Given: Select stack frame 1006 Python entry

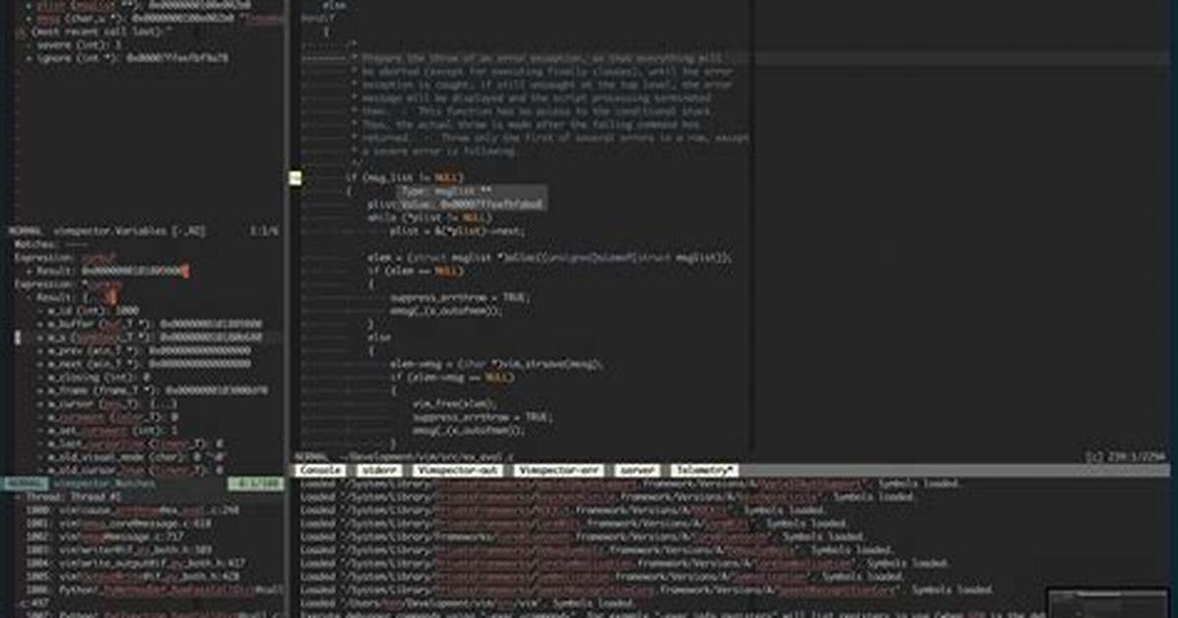Looking at the screenshot, I should pos(154,590).
